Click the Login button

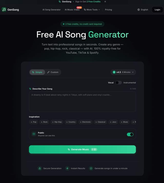click(x=157, y=10)
